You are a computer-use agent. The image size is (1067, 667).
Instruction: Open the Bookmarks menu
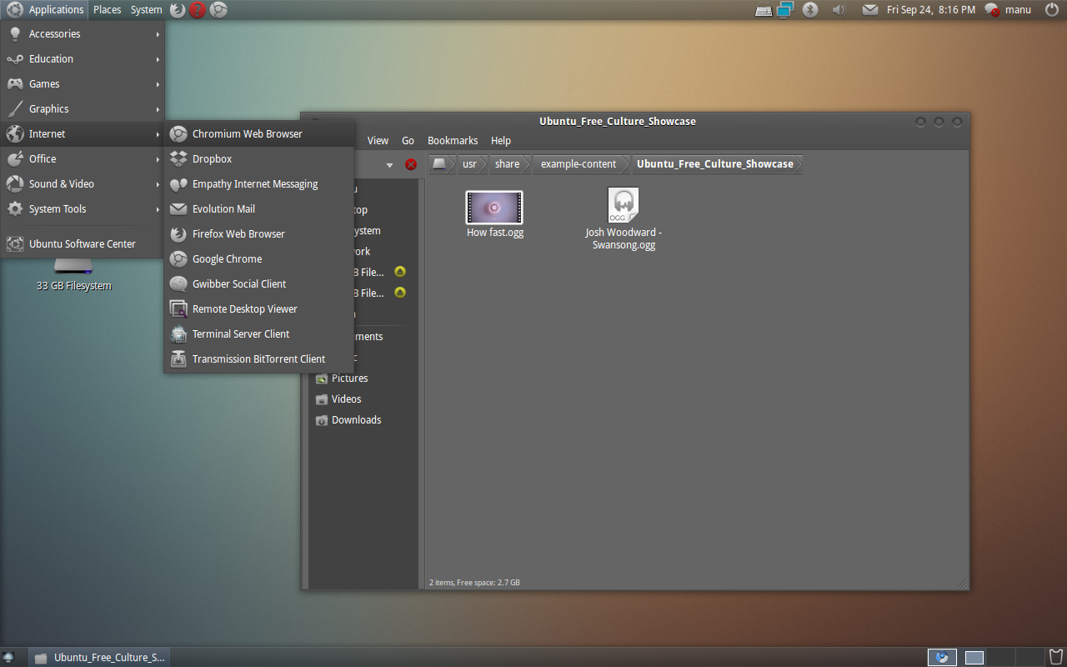453,141
